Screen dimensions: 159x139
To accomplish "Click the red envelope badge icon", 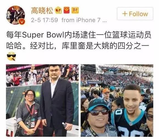I will pos(67,10).
